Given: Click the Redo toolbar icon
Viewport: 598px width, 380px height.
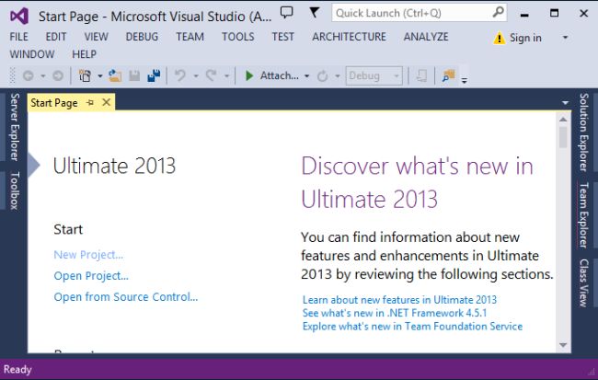Looking at the screenshot, I should point(212,76).
